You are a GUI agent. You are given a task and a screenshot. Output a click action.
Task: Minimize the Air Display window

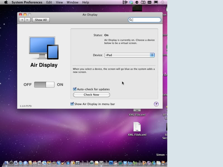click(25, 14)
